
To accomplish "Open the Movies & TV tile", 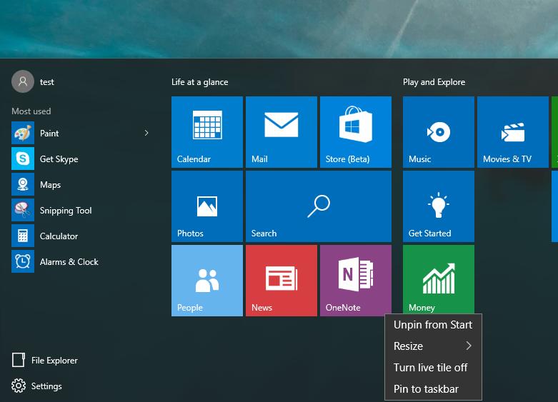I will 513,131.
